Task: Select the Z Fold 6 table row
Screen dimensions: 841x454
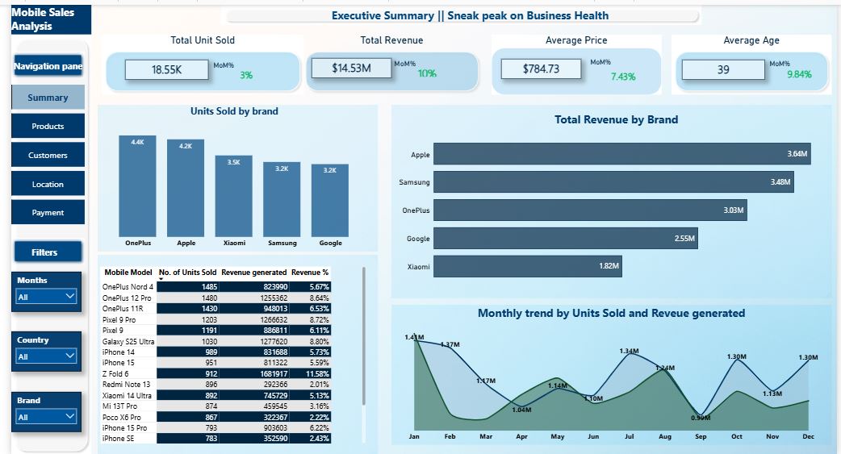Action: coord(216,374)
